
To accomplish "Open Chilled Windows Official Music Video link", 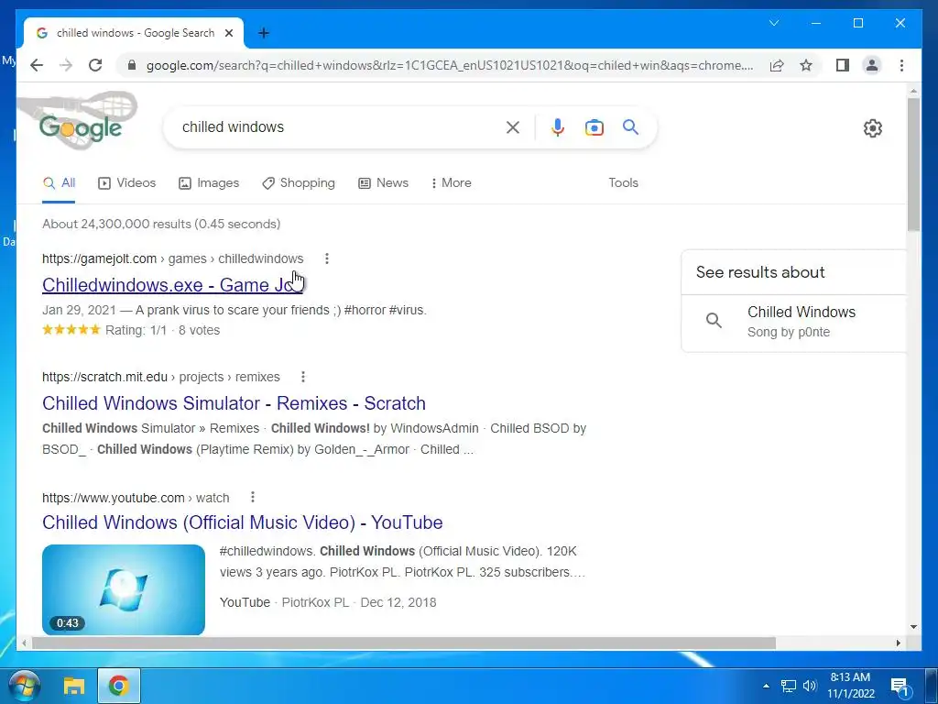I will click(x=242, y=522).
